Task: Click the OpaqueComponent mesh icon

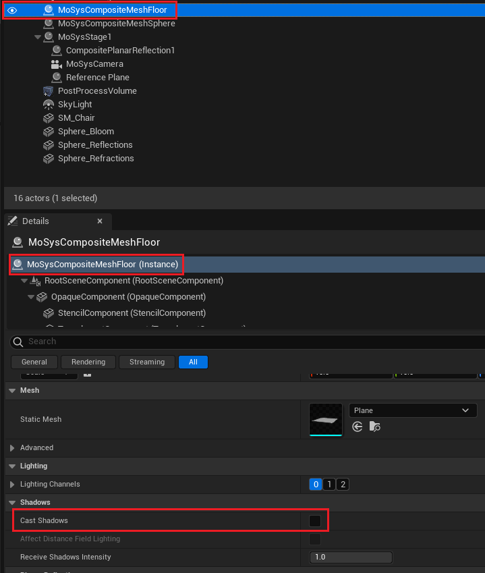Action: [x=42, y=297]
